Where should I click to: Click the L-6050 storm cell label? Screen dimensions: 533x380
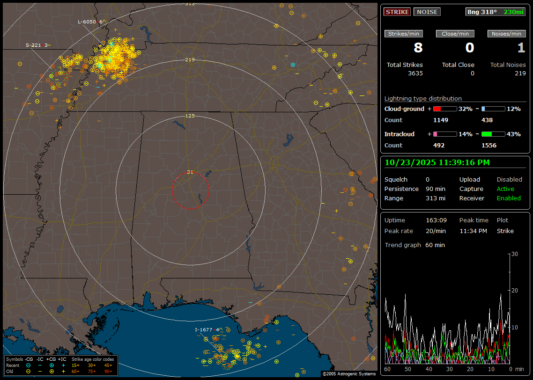(x=87, y=22)
